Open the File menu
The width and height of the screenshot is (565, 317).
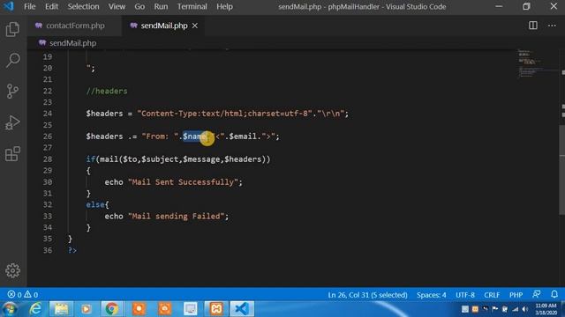(x=29, y=6)
